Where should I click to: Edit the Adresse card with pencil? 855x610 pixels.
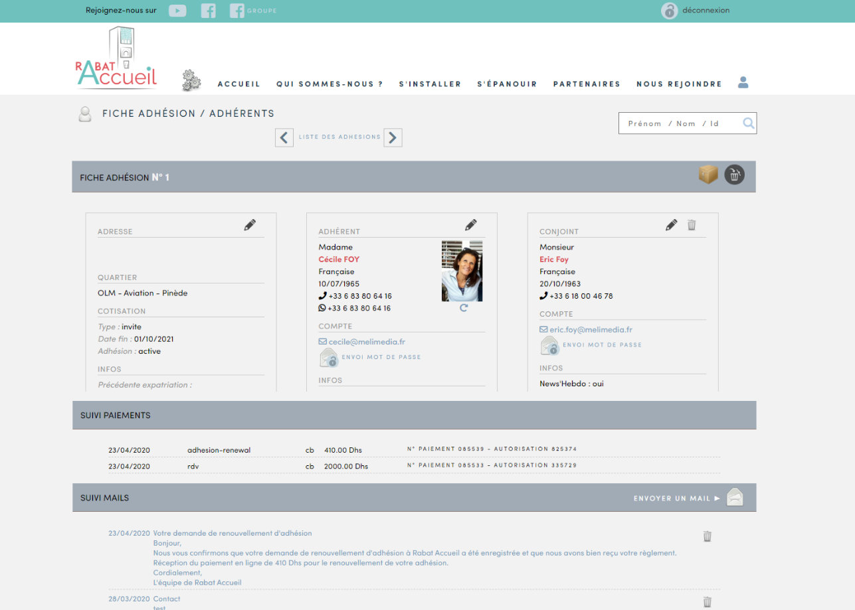coord(250,225)
